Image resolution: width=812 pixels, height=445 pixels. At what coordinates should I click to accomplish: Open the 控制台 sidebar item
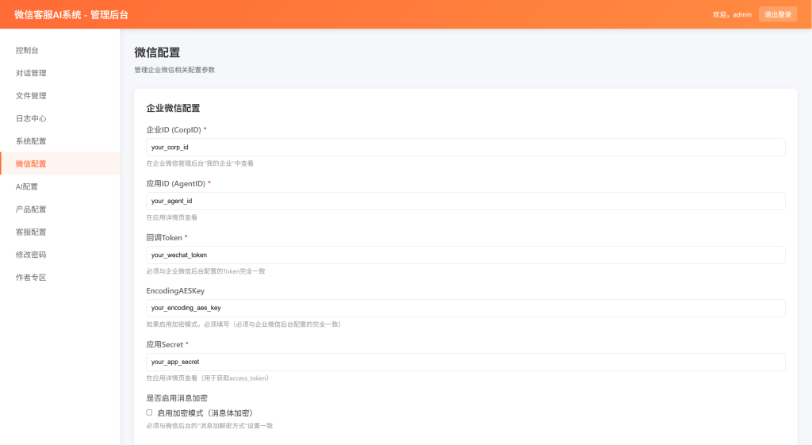coord(60,50)
